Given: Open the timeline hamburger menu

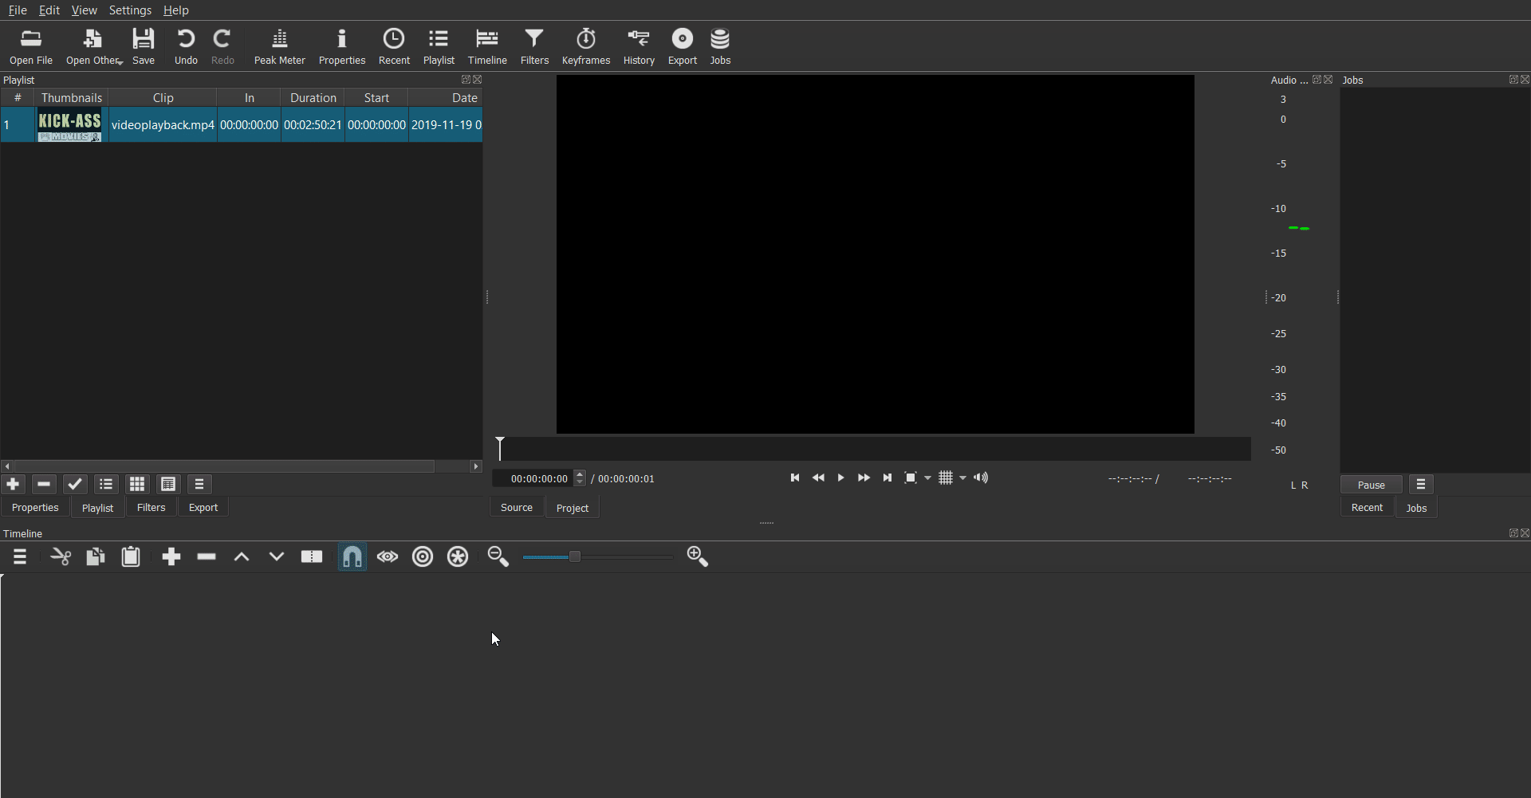Looking at the screenshot, I should [20, 556].
